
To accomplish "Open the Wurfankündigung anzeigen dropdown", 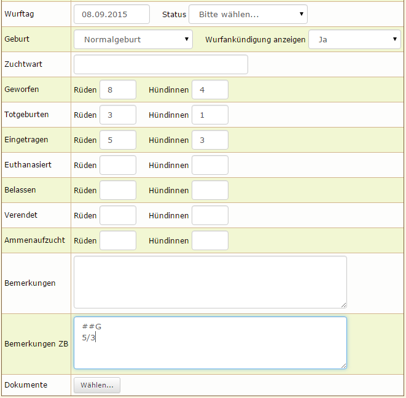I will coord(354,39).
